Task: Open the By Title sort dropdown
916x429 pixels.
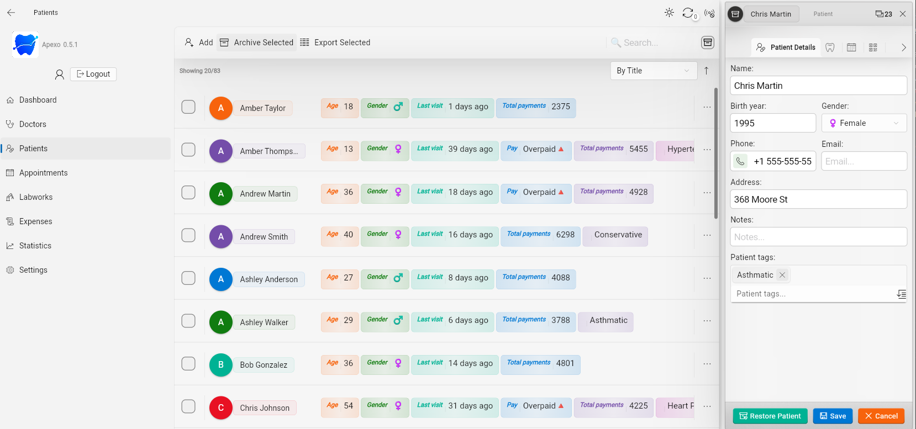Action: point(654,71)
